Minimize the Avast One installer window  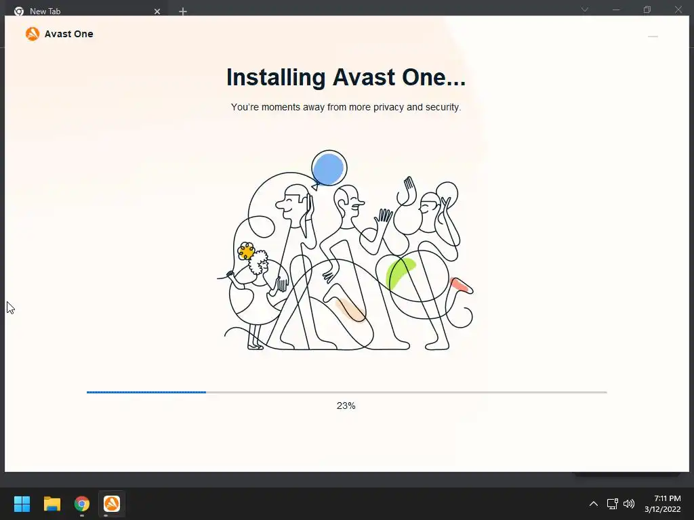[x=653, y=37]
